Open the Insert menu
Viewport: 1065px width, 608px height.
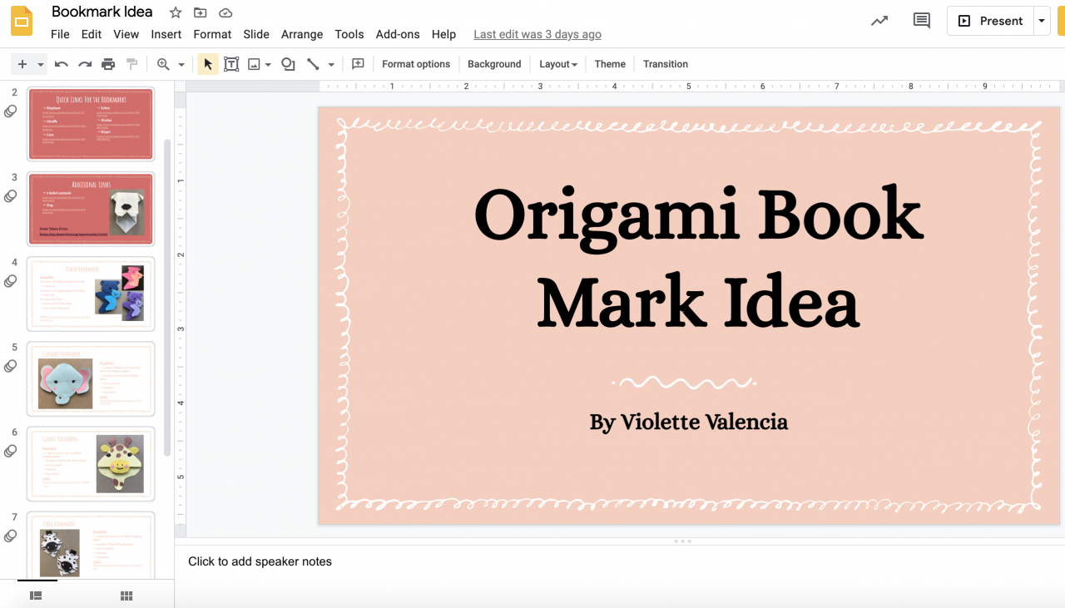click(166, 34)
